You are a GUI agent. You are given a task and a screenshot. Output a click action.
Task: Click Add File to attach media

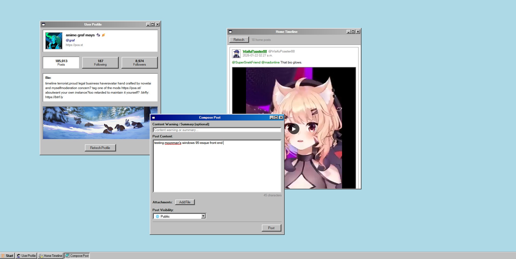tap(185, 202)
